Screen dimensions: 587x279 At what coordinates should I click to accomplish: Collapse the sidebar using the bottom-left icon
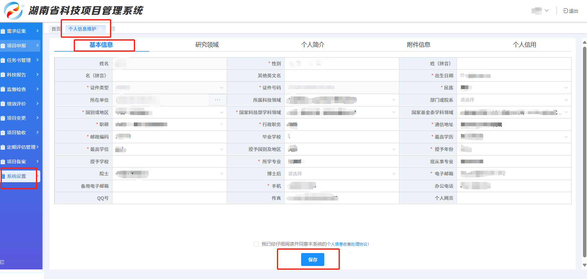point(2,262)
